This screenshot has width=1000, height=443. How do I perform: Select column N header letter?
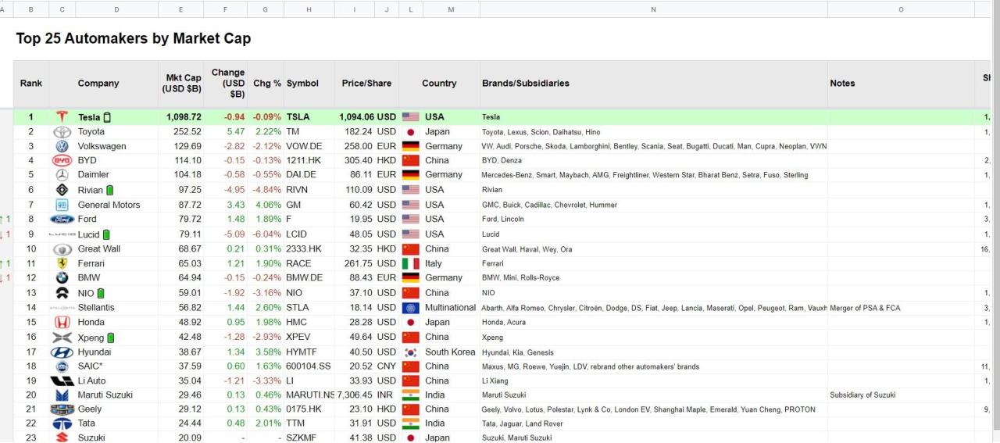654,9
